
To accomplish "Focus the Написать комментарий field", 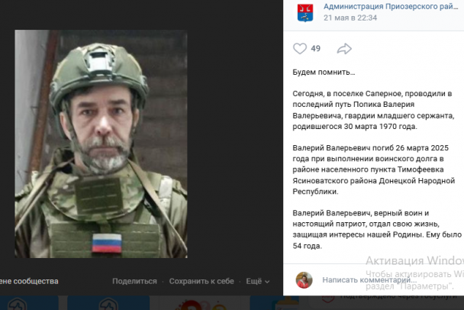I will pyautogui.click(x=369, y=279).
